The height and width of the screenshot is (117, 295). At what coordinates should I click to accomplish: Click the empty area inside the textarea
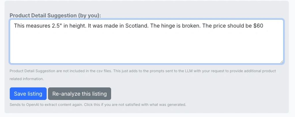click(146, 46)
